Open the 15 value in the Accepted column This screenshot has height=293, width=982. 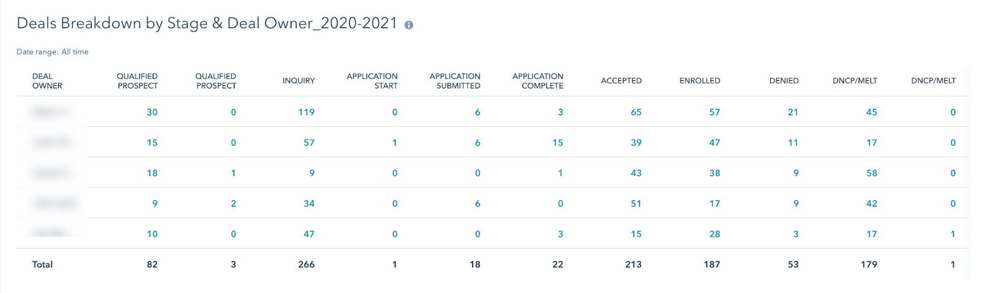tap(636, 234)
